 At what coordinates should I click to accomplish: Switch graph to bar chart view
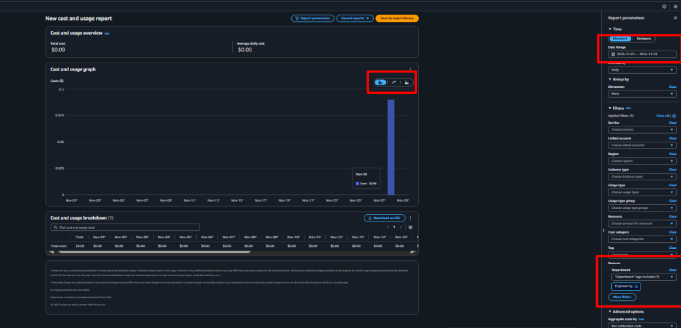click(x=380, y=82)
